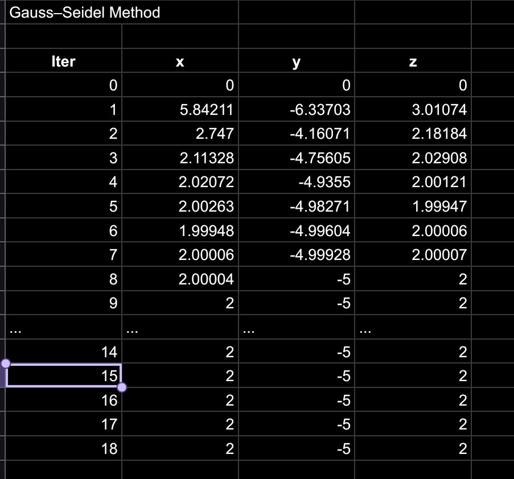514x479 pixels.
Task: Click the bold x column header
Action: tap(180, 61)
